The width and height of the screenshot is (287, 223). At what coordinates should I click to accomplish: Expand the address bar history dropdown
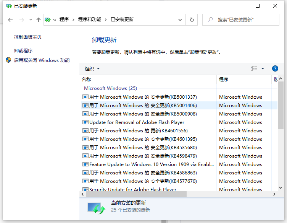coord(180,20)
